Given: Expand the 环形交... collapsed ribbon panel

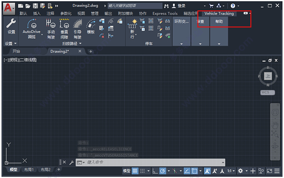Looking at the screenshot, I should pos(181,31).
